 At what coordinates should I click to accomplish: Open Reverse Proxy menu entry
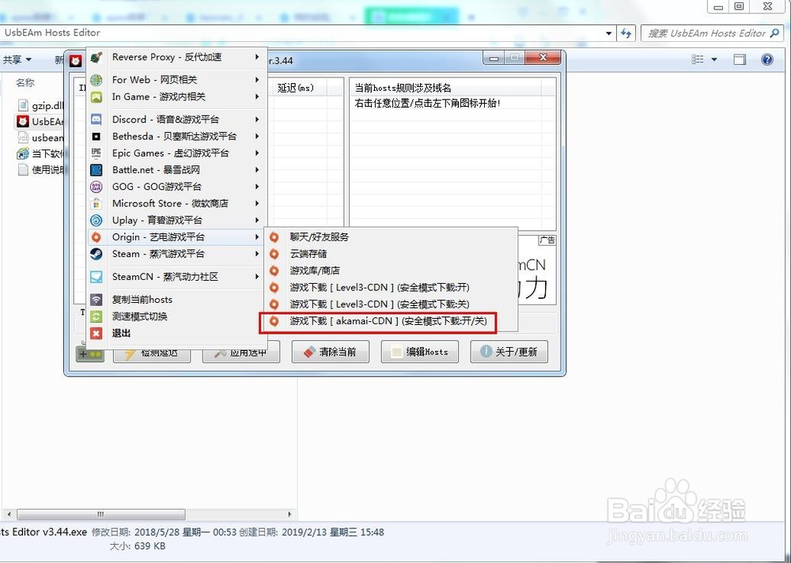tap(176, 57)
